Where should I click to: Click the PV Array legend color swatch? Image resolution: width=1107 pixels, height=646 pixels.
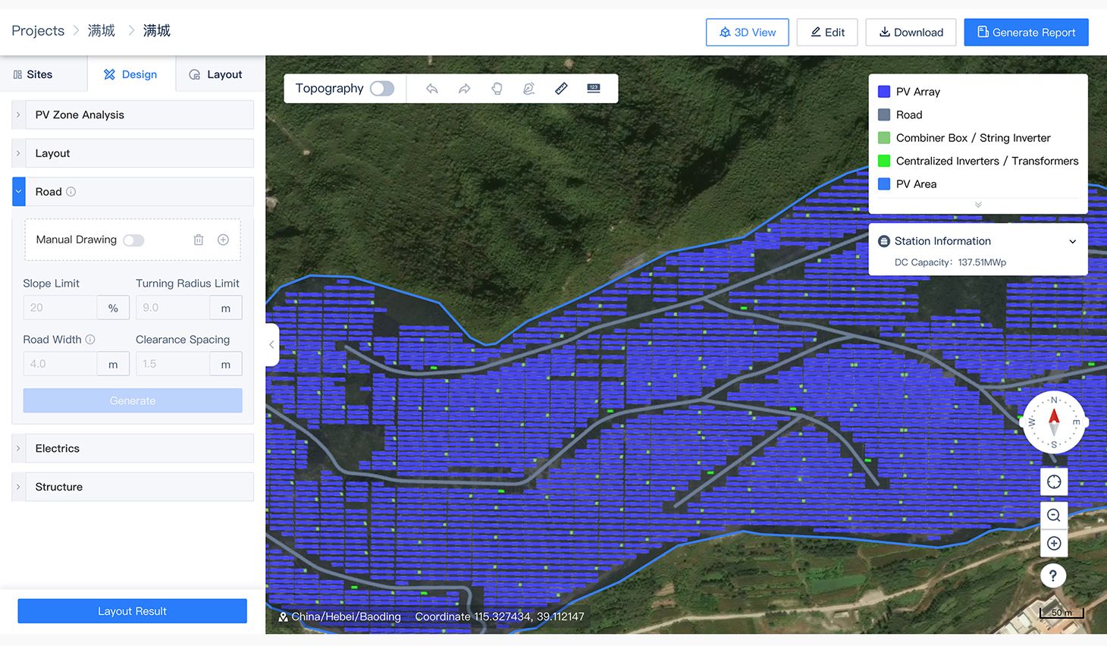[884, 92]
